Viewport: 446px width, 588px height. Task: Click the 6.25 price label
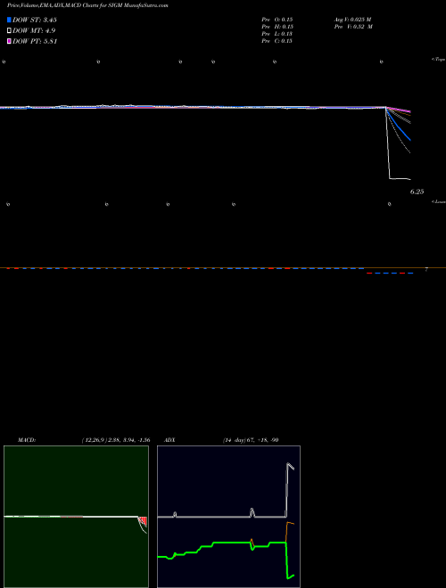coord(417,192)
